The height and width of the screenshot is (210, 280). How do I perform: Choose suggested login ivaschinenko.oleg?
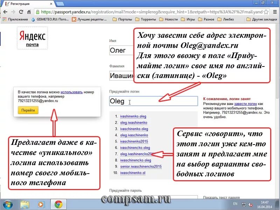coord(134,129)
